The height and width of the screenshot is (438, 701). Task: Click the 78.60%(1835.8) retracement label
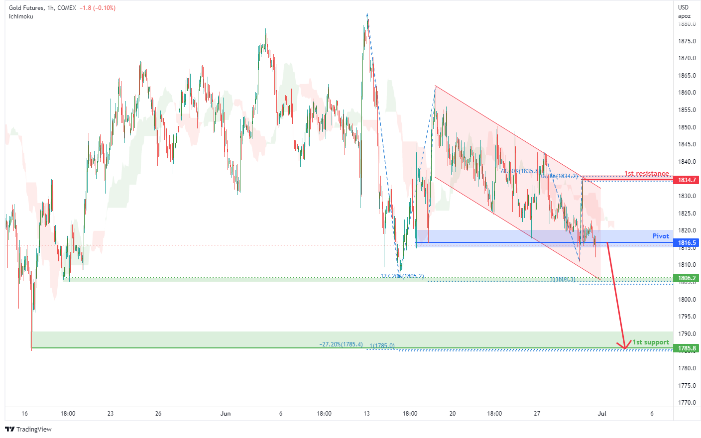click(520, 171)
